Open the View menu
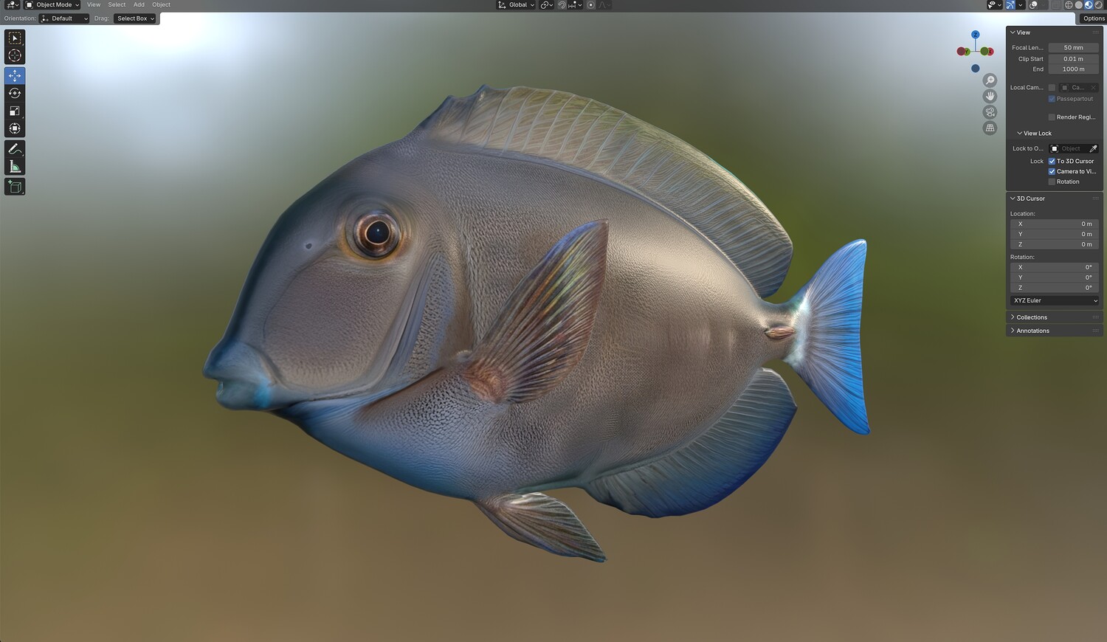This screenshot has height=642, width=1107. (94, 4)
